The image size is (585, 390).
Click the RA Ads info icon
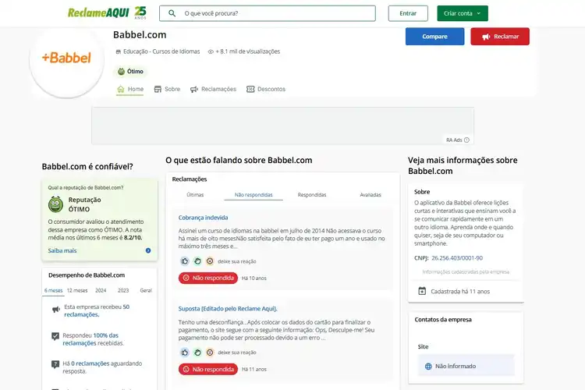[466, 140]
